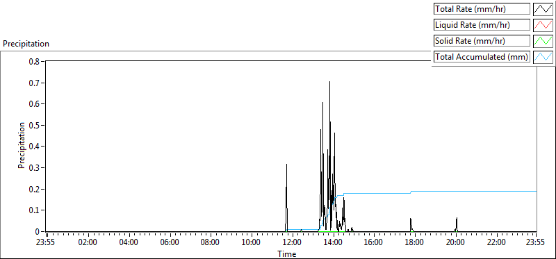Click the 10:00 time axis label
Viewport: 556px width, 259px height.
[251, 243]
